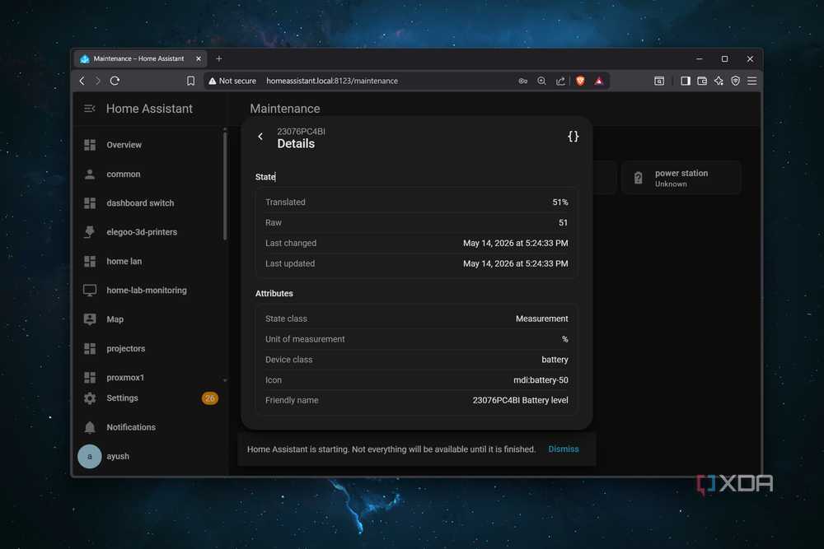
Task: Click the 23076PC4BI Battery level name
Action: point(520,400)
